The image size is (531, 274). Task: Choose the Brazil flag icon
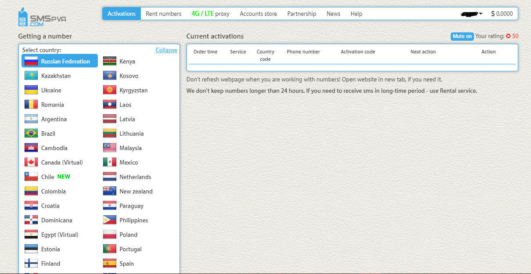click(x=31, y=133)
